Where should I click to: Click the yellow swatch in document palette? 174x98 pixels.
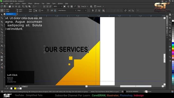click(15, 88)
